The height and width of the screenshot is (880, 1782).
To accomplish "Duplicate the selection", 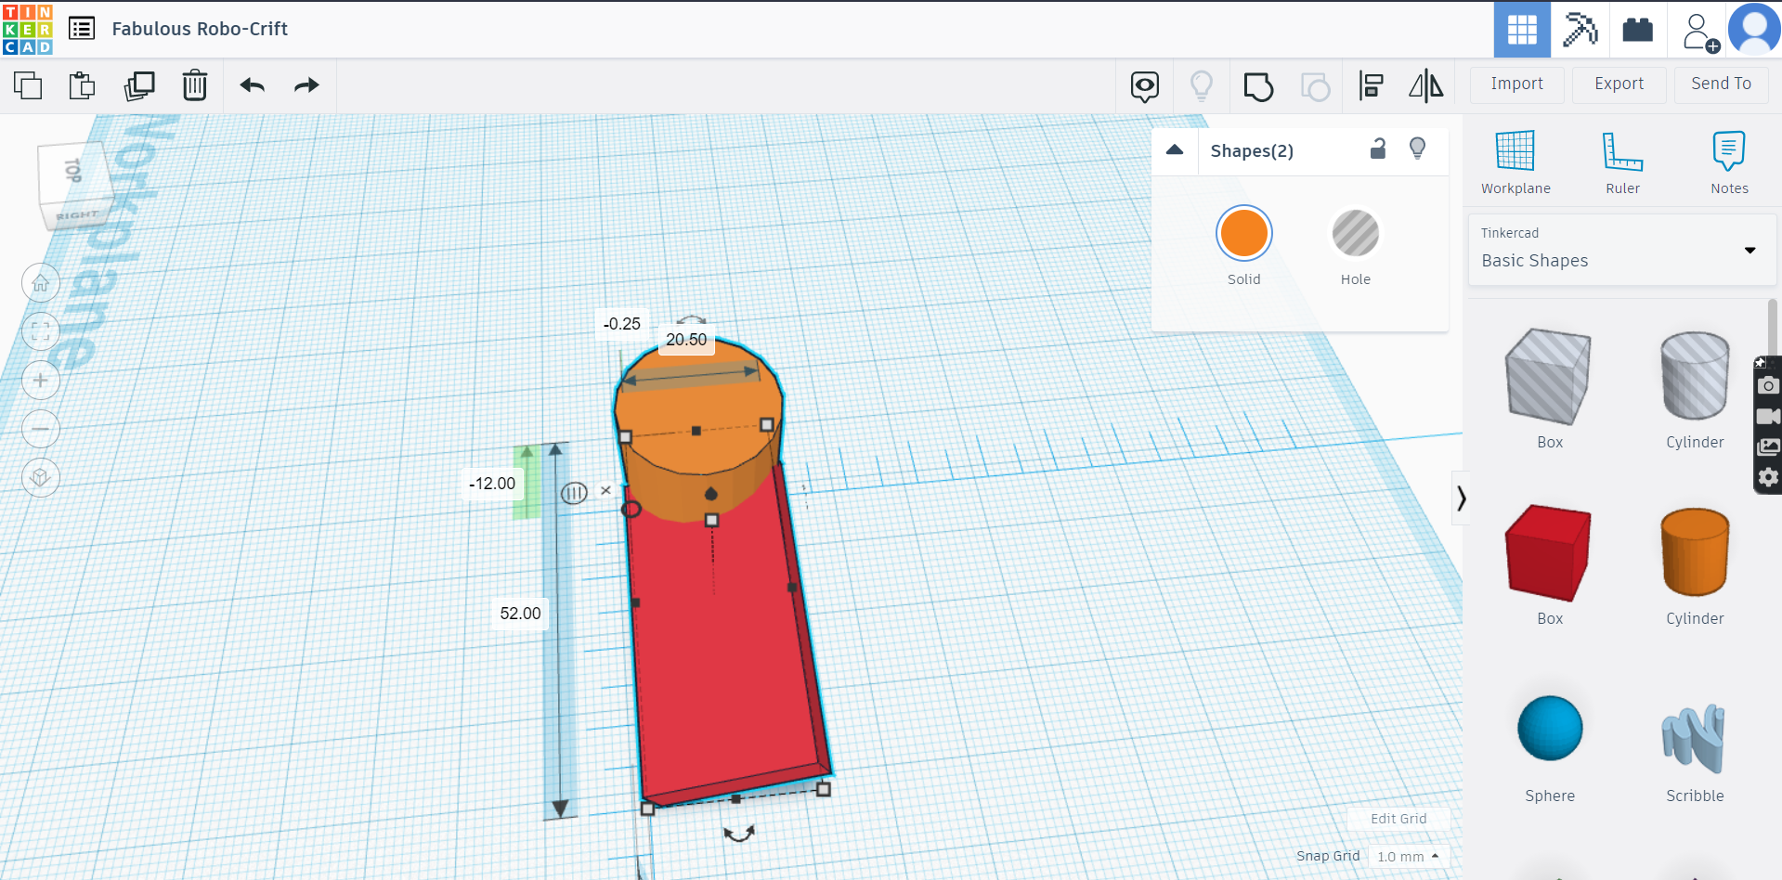I will coord(139,84).
